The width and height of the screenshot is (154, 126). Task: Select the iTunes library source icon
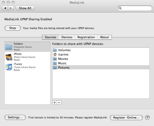tap(9, 67)
